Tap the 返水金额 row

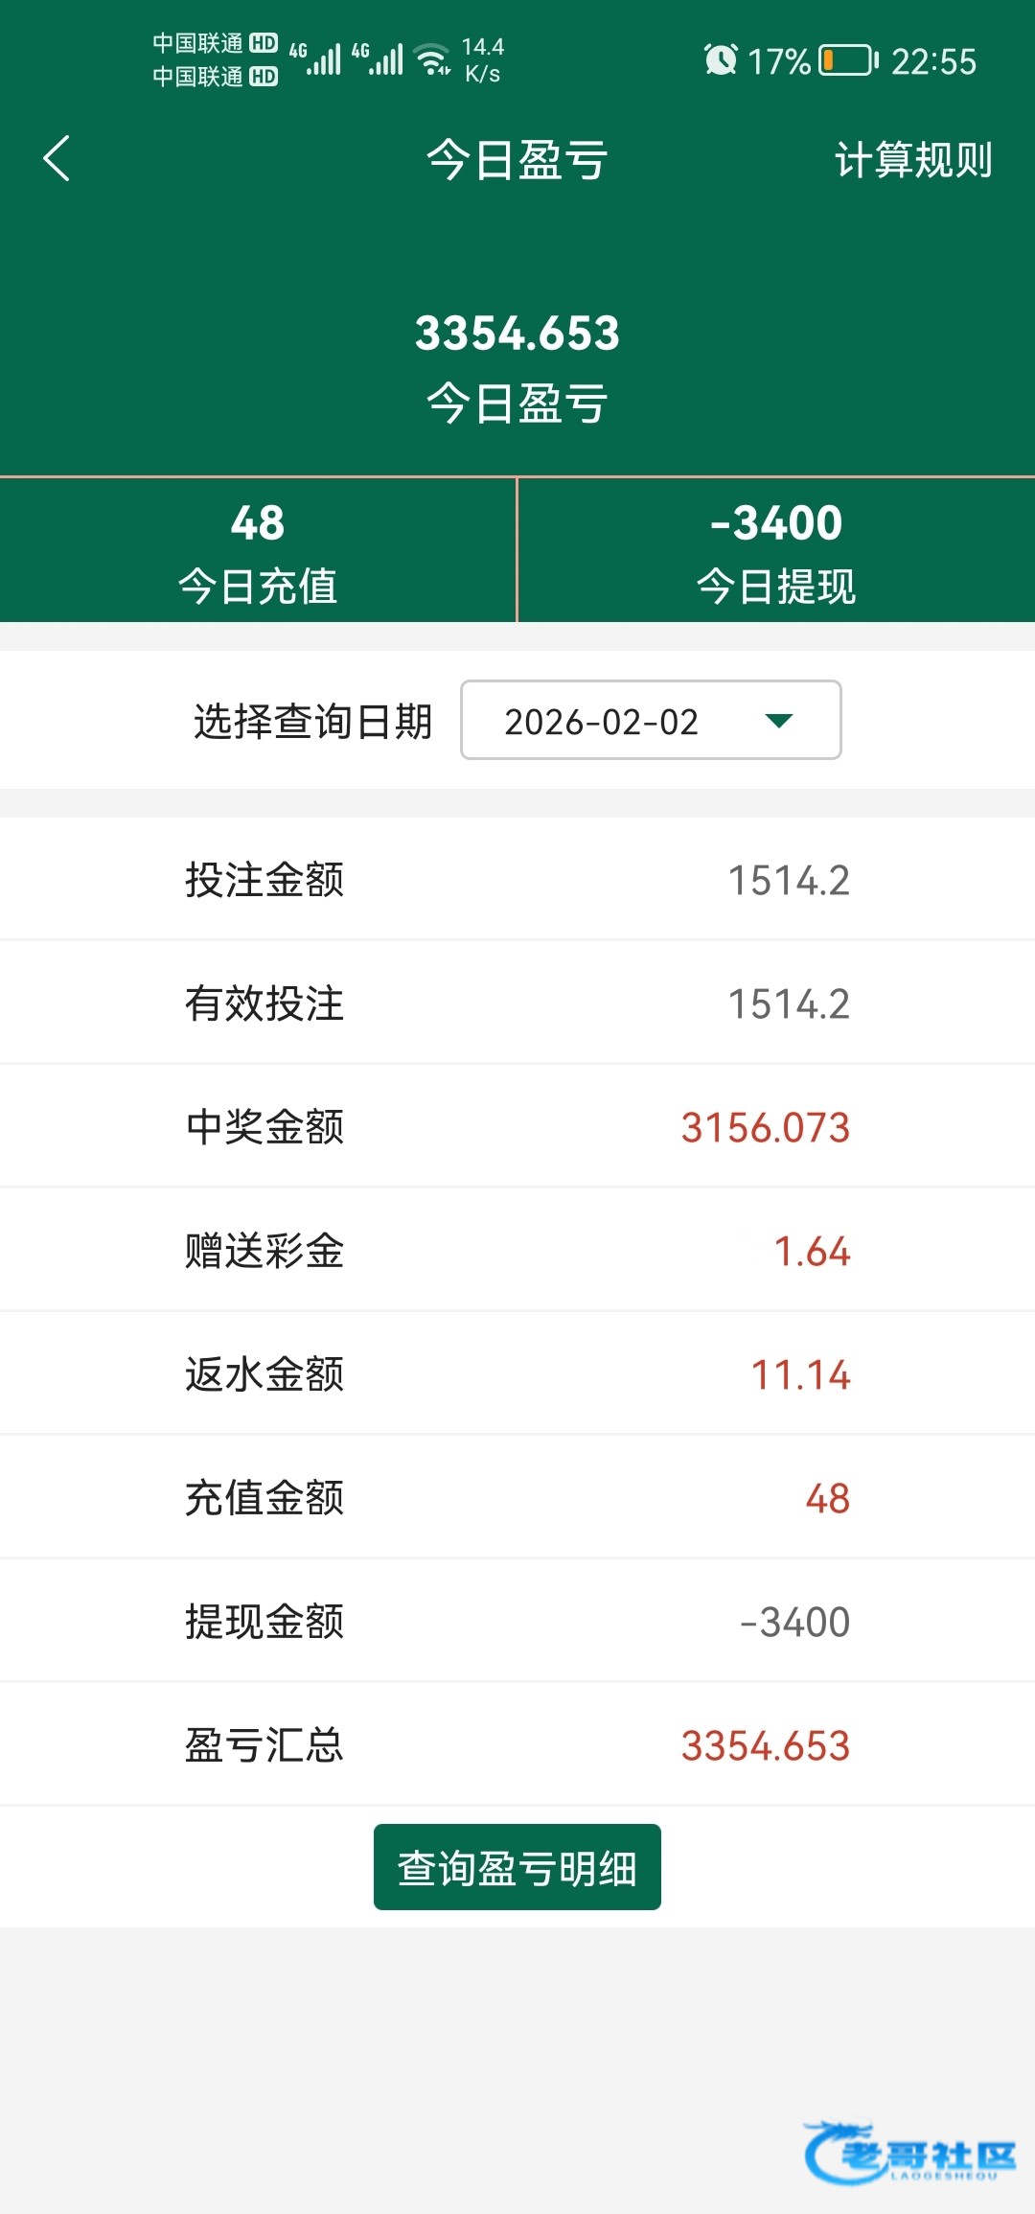pos(517,1374)
